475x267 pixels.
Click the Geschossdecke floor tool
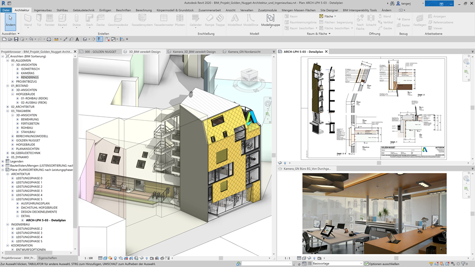tap(118, 21)
